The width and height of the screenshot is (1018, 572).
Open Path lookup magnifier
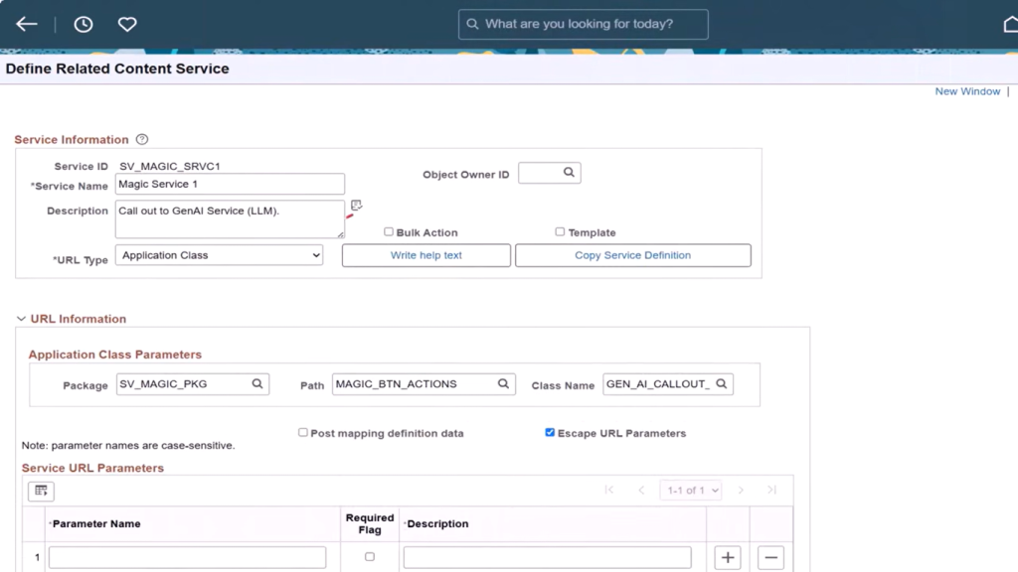coord(503,384)
